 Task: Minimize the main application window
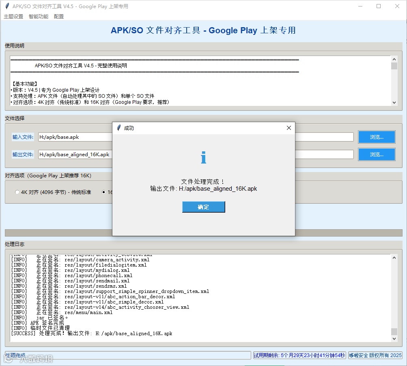pos(360,6)
